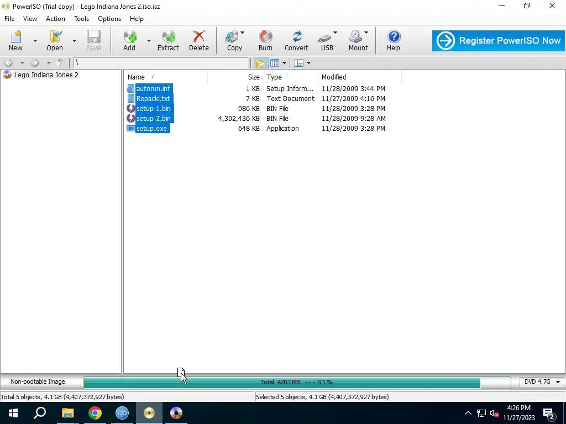
Task: Open the View menu
Action: pos(30,19)
